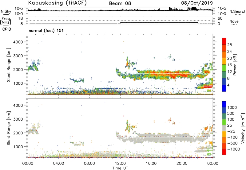Click the "N.Search" legend label
This screenshot has height=170, width=246.
[237, 11]
